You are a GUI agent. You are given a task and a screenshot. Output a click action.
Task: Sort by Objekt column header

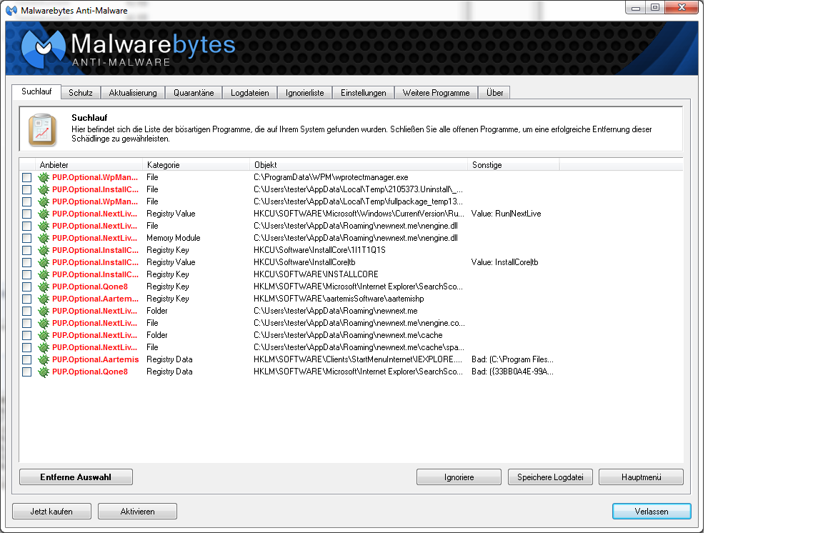359,165
